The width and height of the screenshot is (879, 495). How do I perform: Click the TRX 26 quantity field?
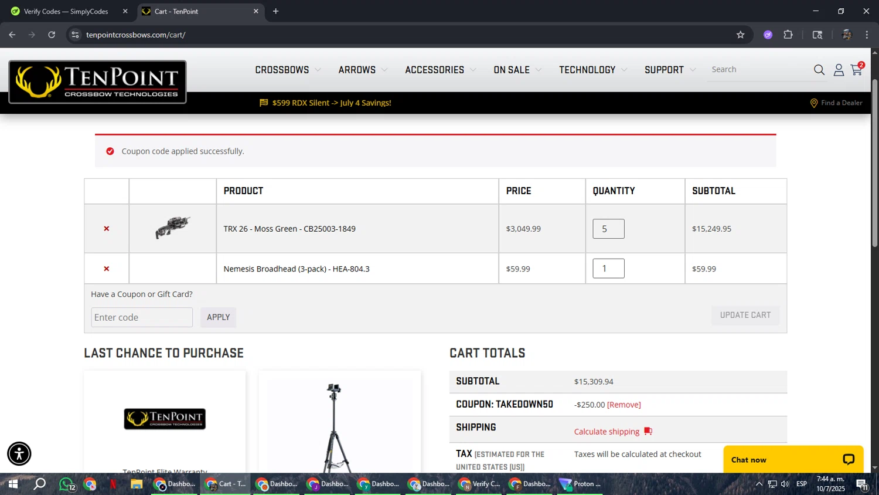(x=608, y=229)
